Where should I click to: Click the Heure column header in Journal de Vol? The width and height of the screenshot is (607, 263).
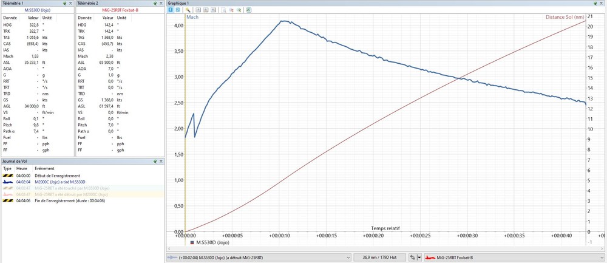coord(21,169)
